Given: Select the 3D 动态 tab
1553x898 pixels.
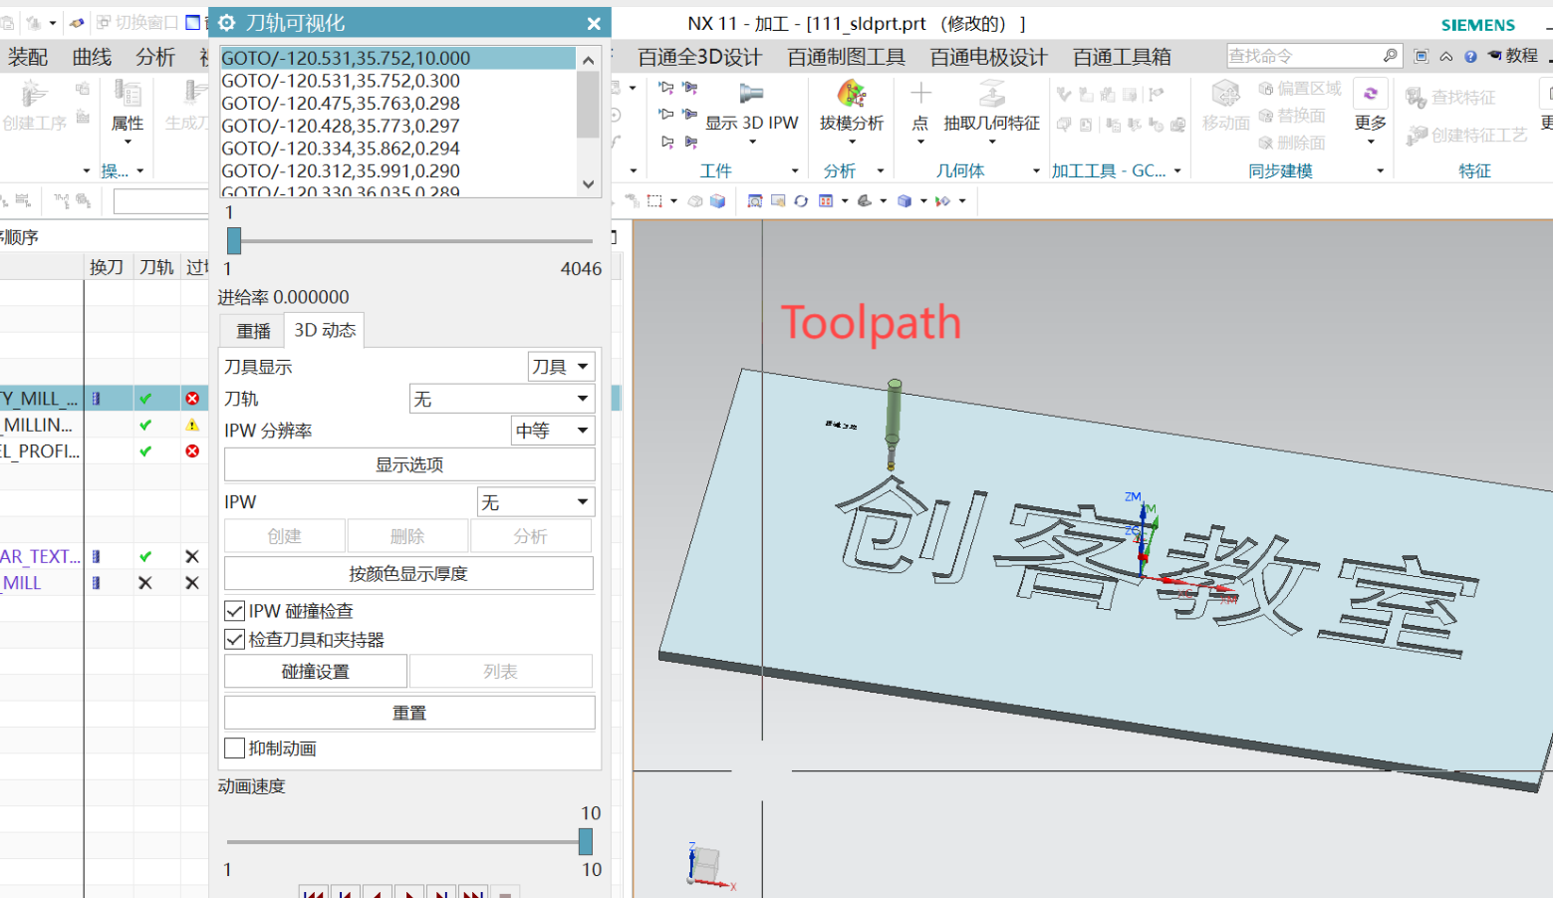Looking at the screenshot, I should pyautogui.click(x=325, y=330).
